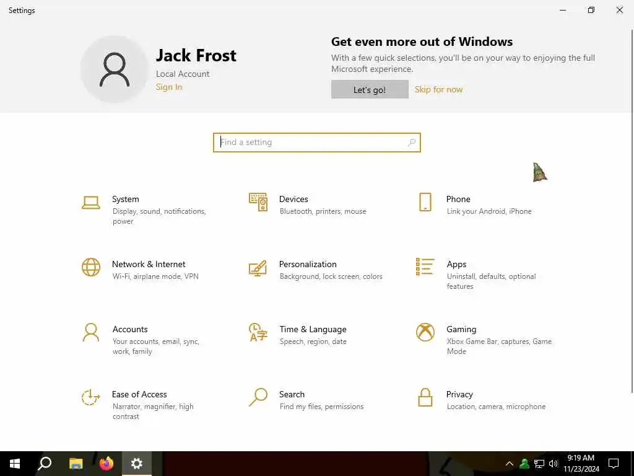Launch File Explorer from taskbar
Viewport: 634px width, 476px height.
click(x=76, y=464)
